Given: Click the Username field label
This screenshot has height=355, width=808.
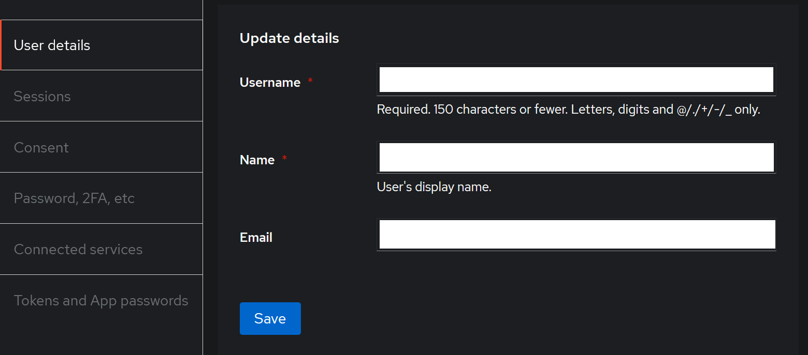Looking at the screenshot, I should point(270,82).
